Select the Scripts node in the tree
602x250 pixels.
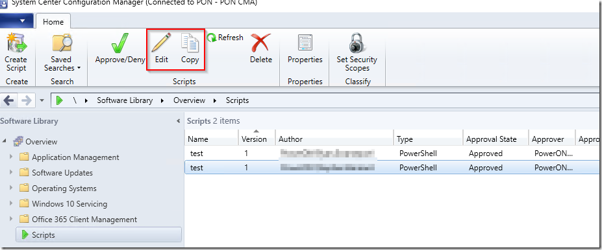point(99,235)
